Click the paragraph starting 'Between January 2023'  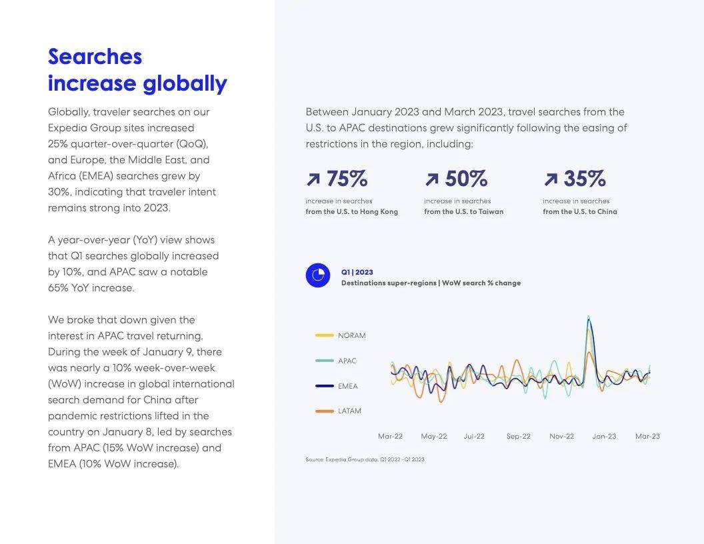pyautogui.click(x=466, y=127)
